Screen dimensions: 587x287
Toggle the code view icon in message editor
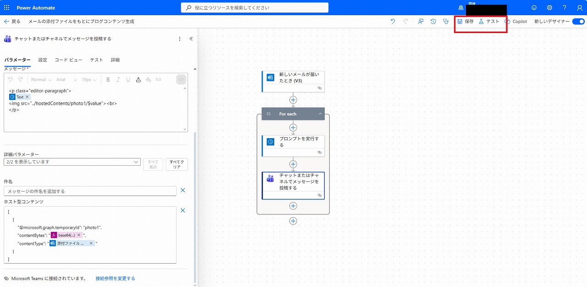pos(181,79)
